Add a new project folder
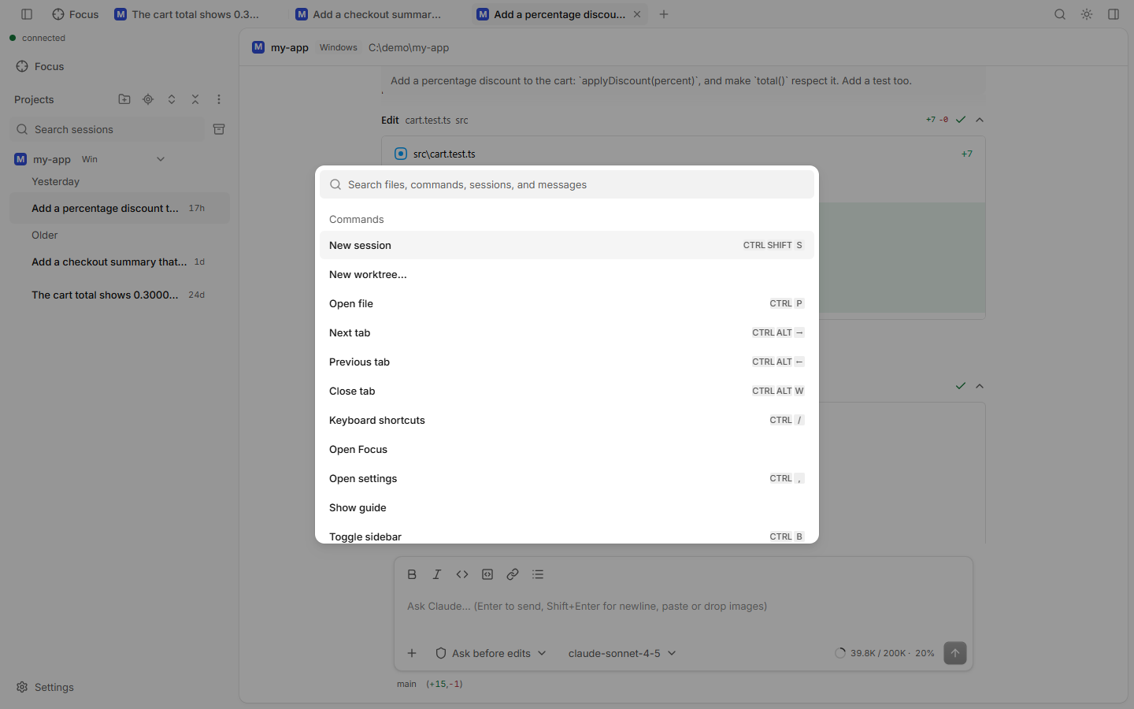The width and height of the screenshot is (1134, 709). tap(124, 99)
